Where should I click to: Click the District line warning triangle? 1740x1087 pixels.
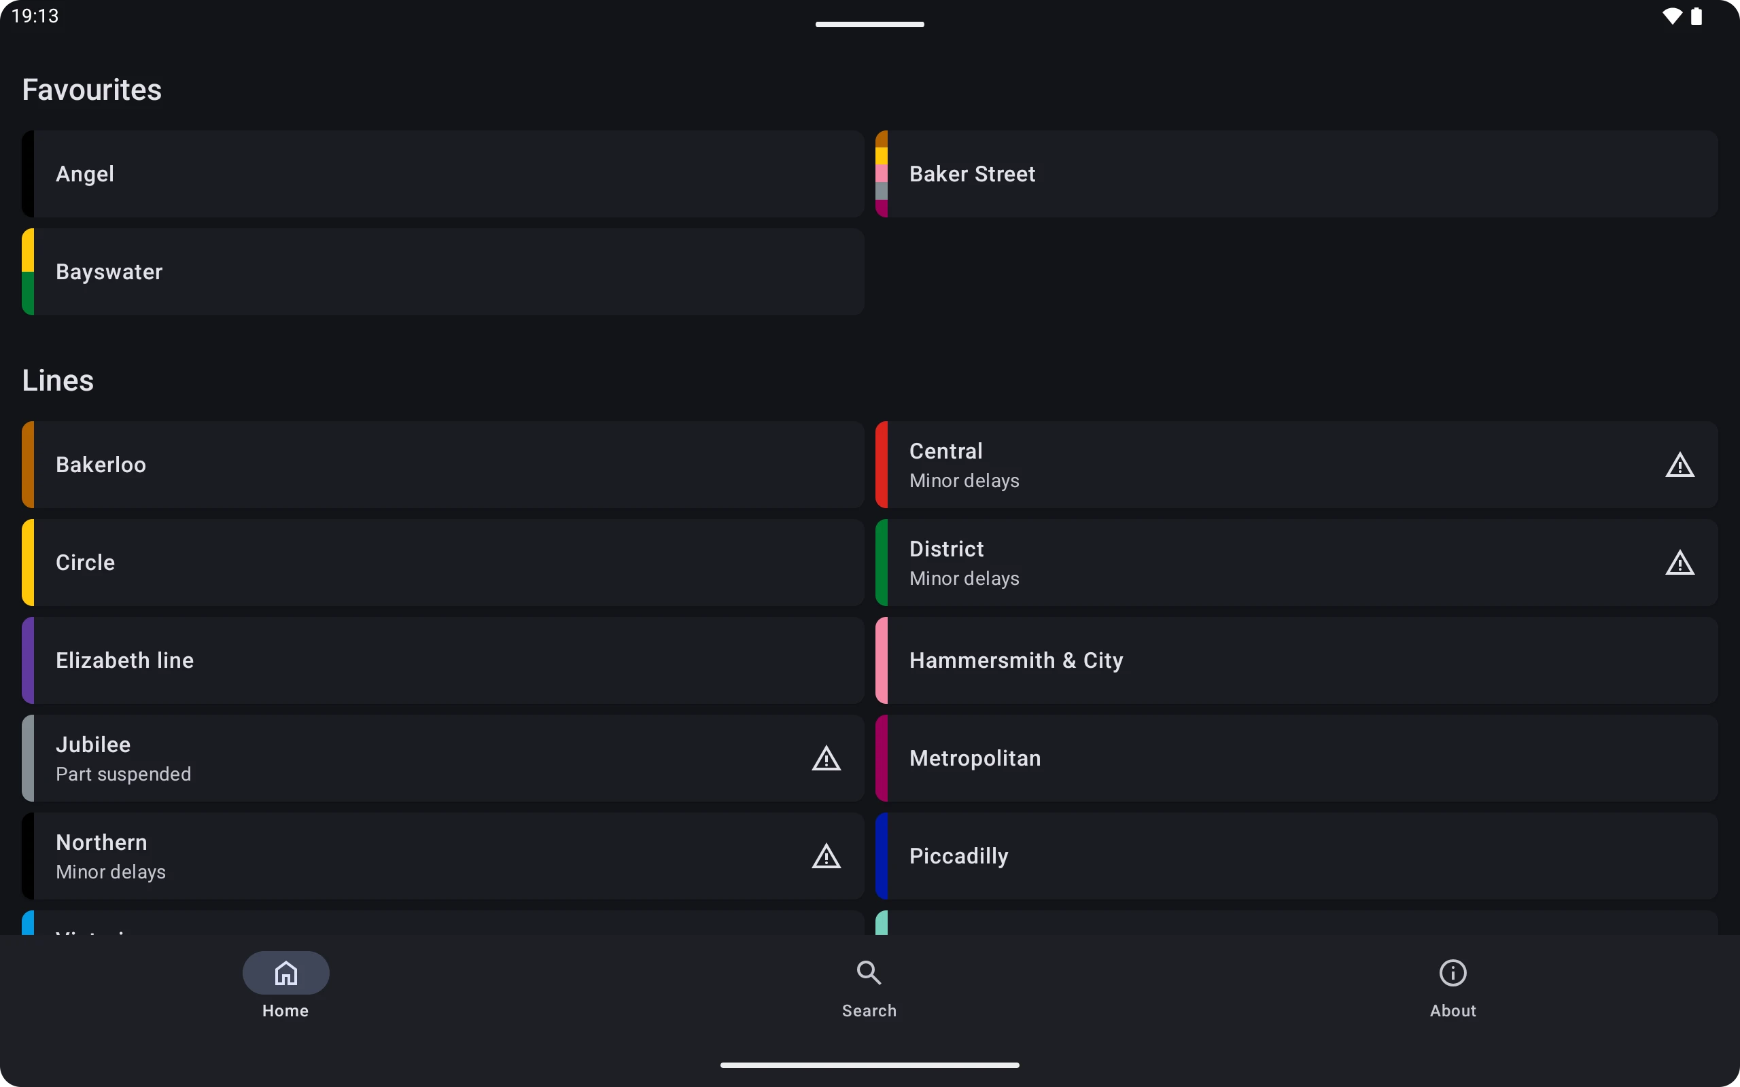click(1680, 563)
